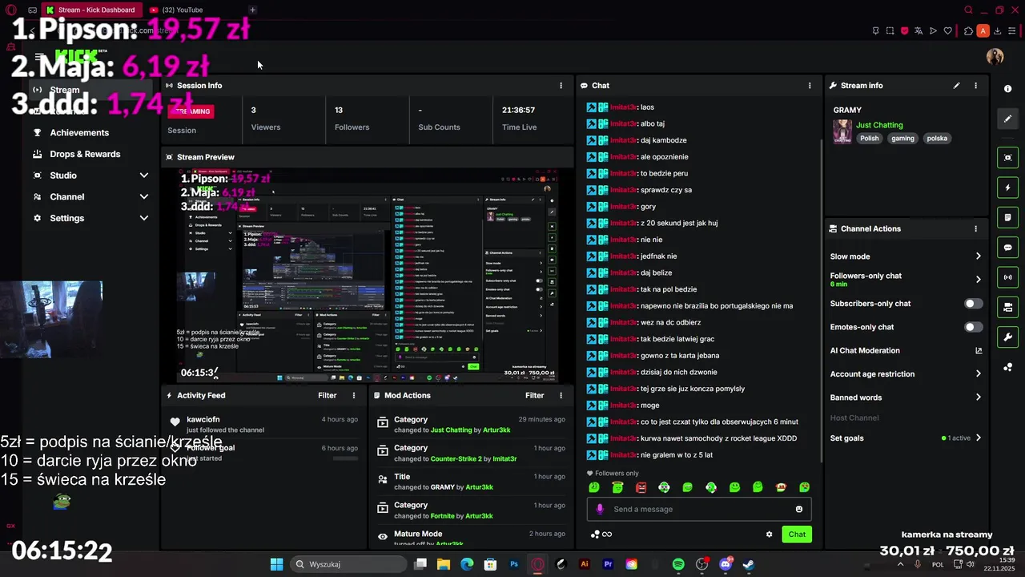Image resolution: width=1025 pixels, height=577 pixels.
Task: Expand the Studio sidebar section
Action: tap(144, 176)
